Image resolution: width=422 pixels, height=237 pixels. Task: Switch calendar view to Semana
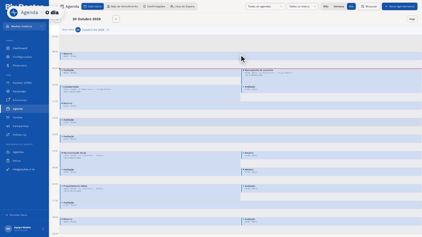tap(339, 6)
